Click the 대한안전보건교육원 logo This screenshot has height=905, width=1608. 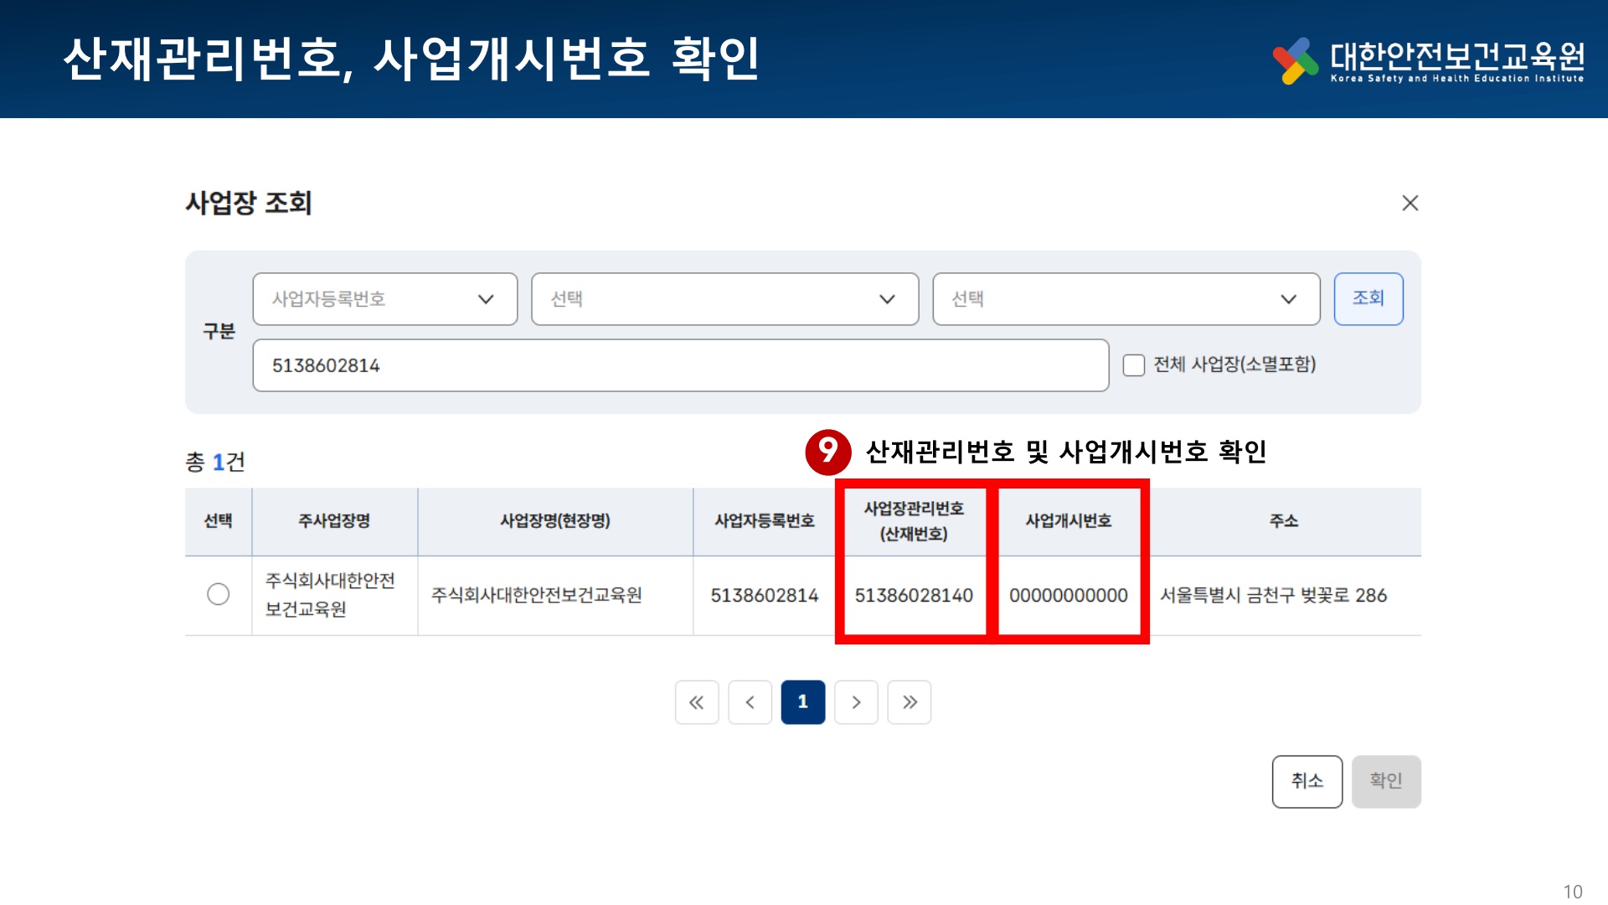[x=1427, y=60]
